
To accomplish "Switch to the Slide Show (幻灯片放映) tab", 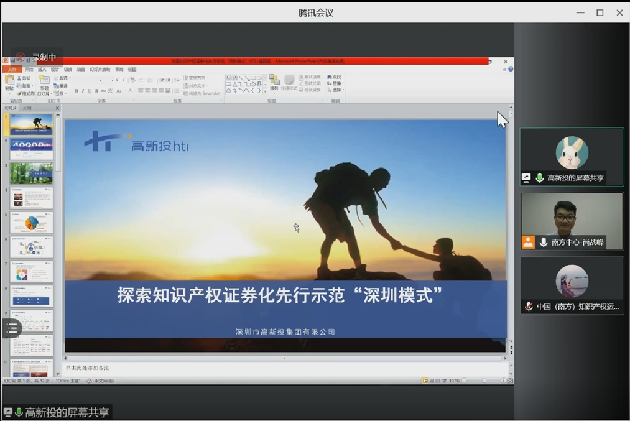I will [100, 69].
